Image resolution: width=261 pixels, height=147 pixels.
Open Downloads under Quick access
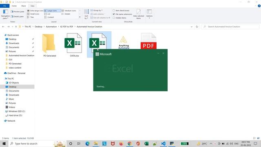pyautogui.click(x=14, y=43)
